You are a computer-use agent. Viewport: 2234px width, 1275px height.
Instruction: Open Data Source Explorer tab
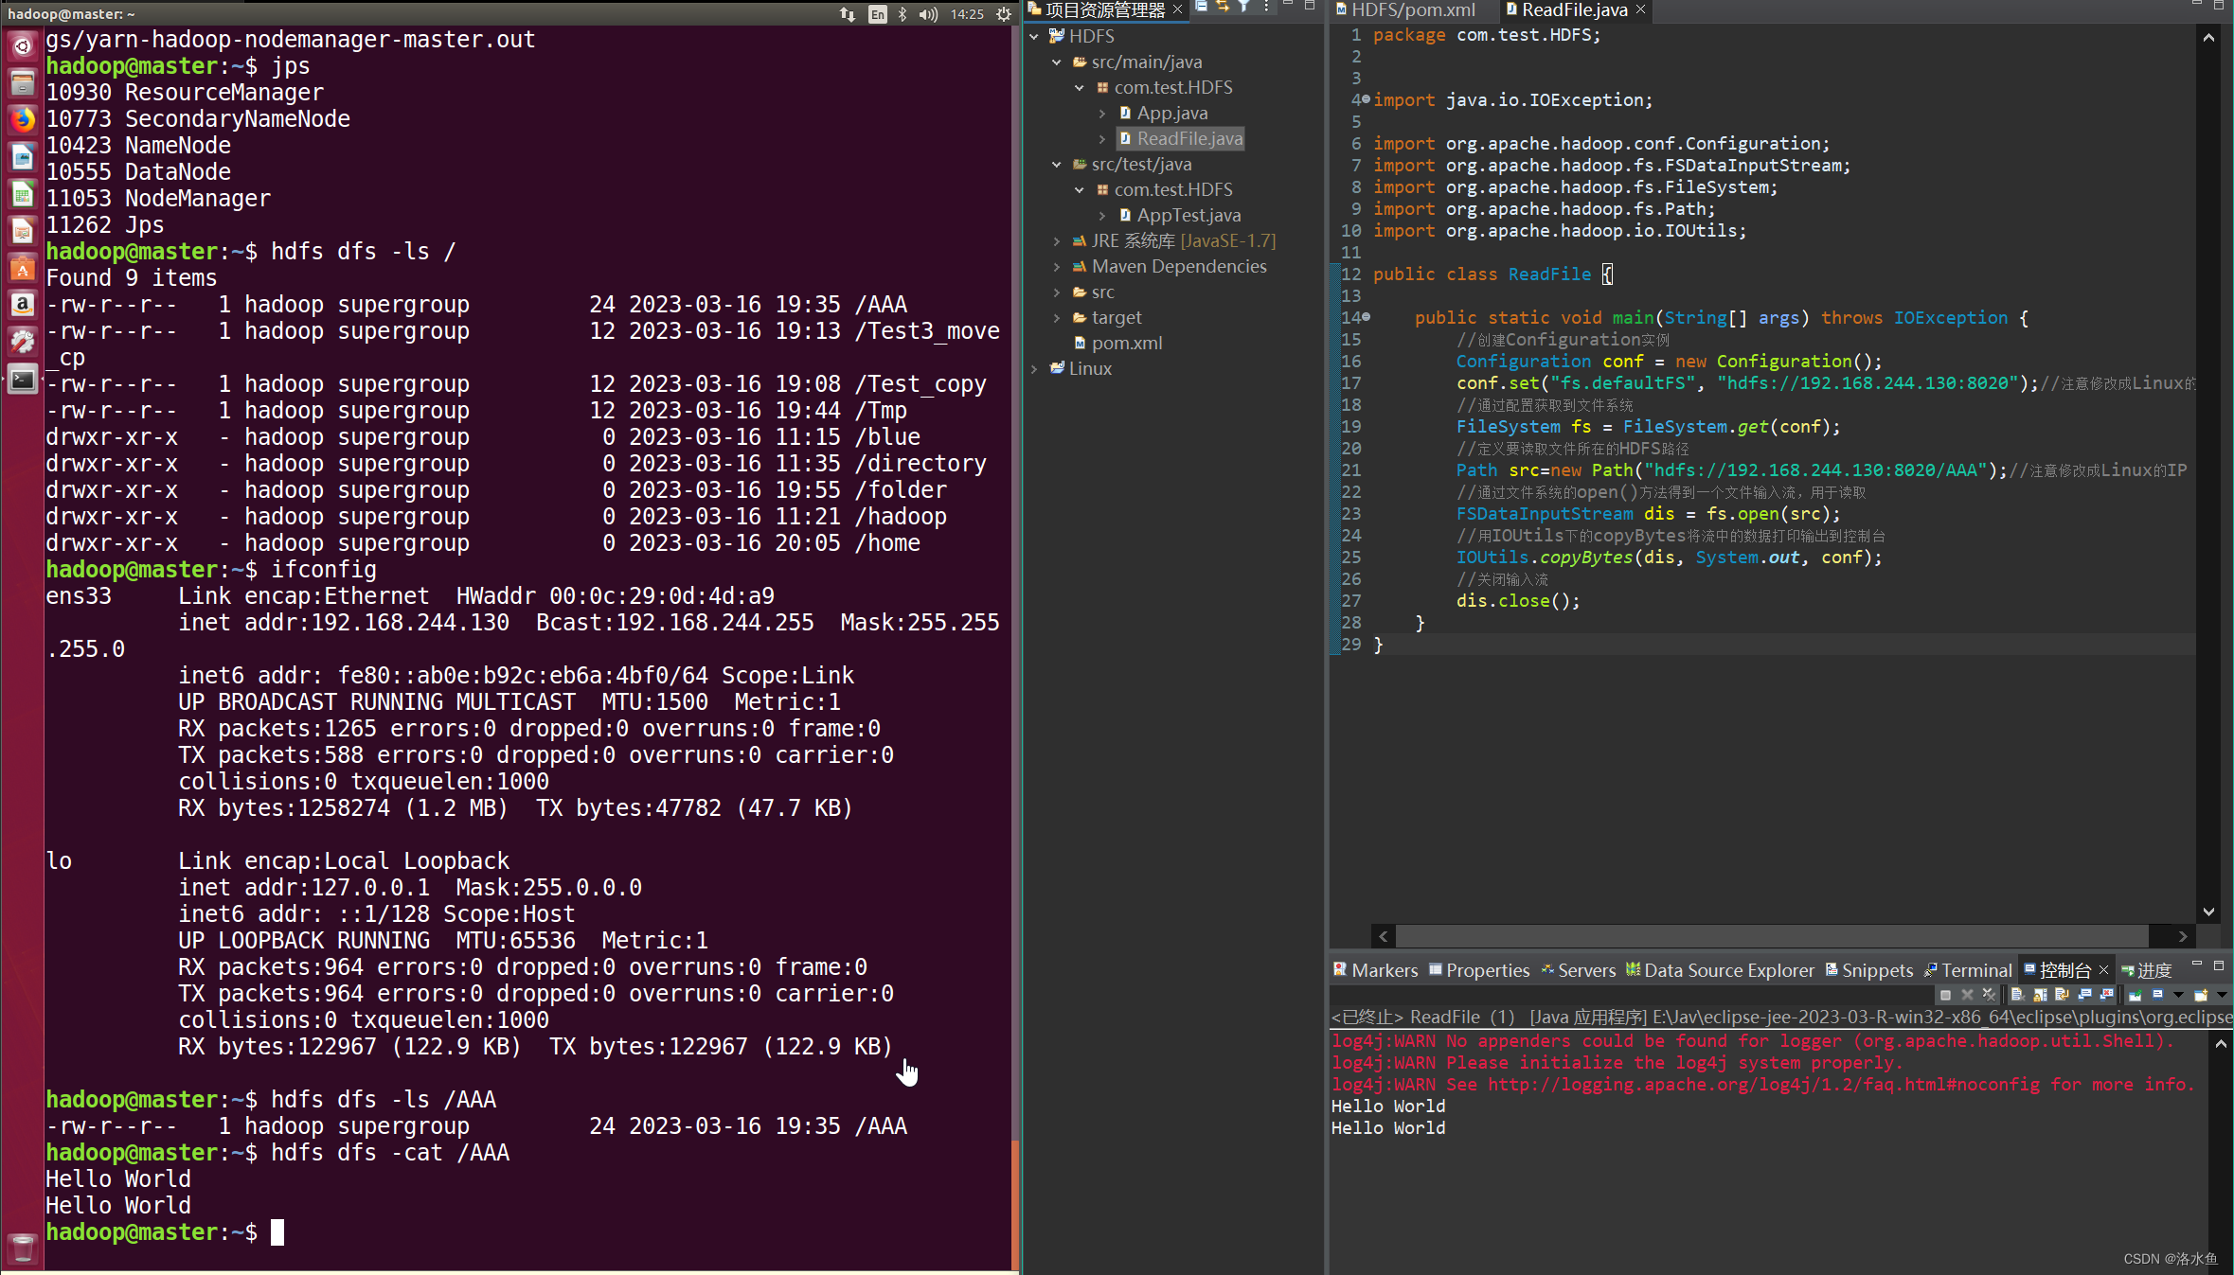pos(1720,970)
